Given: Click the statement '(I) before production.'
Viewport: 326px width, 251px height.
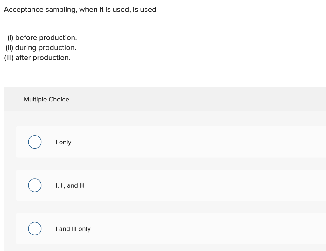Looking at the screenshot, I should click(41, 38).
